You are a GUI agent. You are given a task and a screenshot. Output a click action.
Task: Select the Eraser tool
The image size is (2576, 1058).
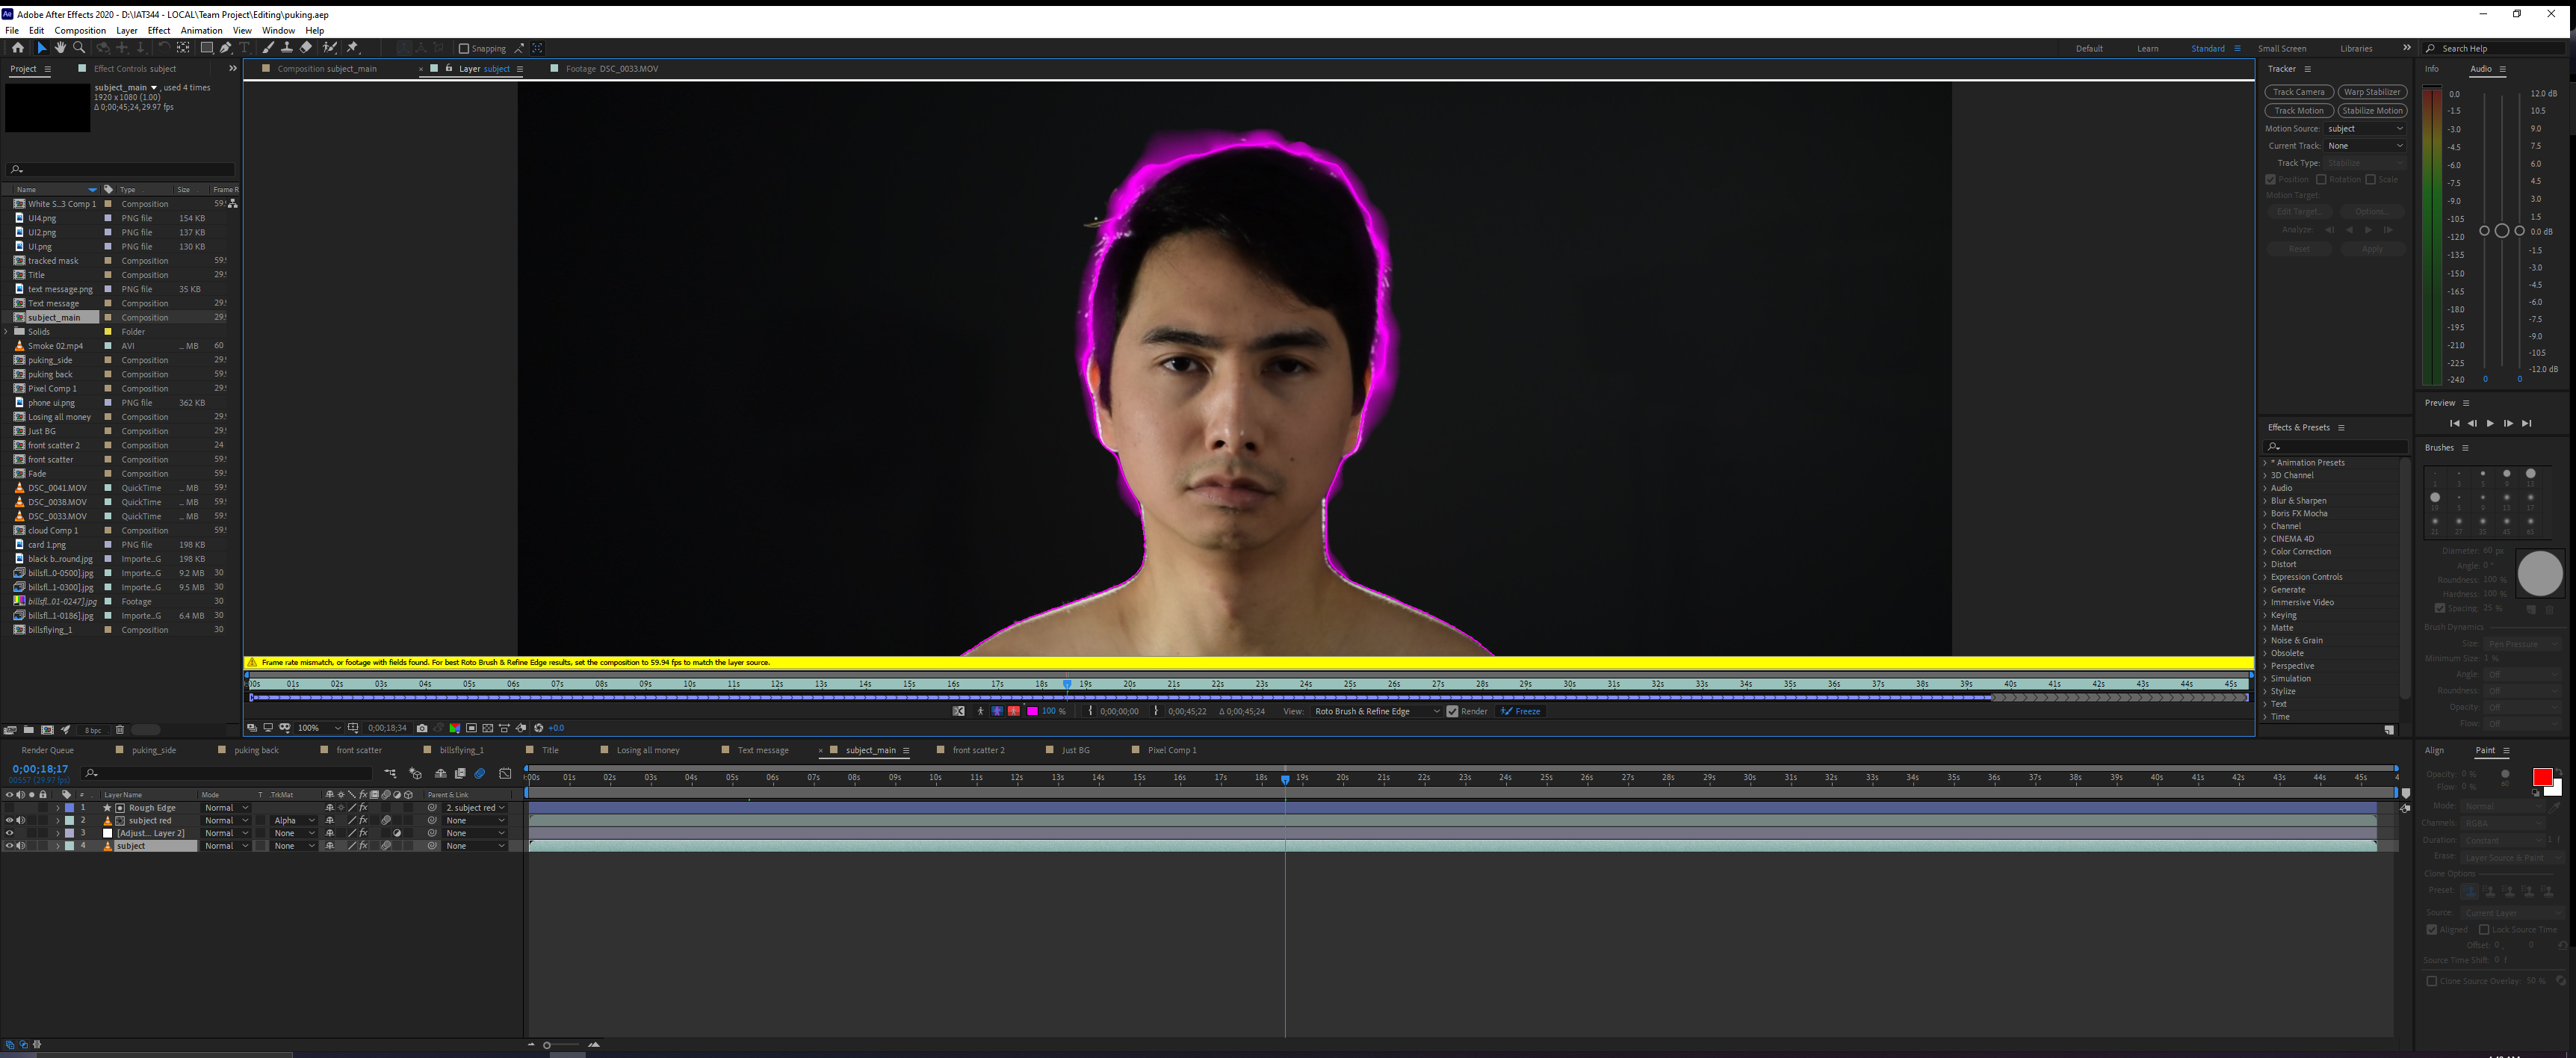tap(306, 48)
